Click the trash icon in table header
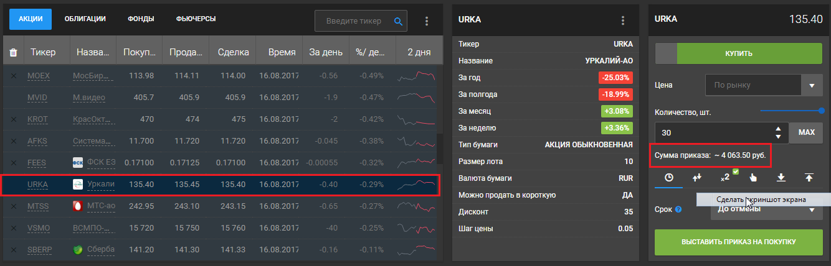This screenshot has height=266, width=831. [13, 53]
